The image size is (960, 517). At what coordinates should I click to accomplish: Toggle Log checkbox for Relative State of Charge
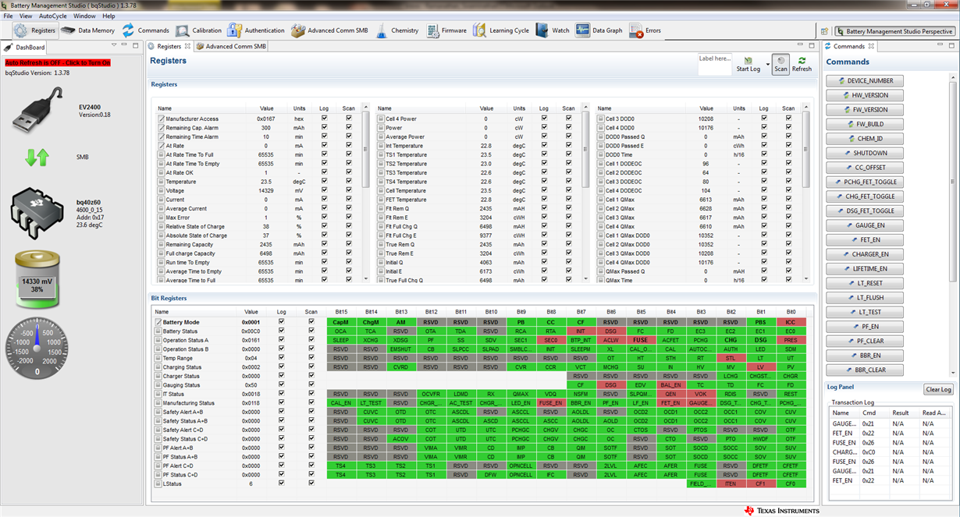click(324, 226)
